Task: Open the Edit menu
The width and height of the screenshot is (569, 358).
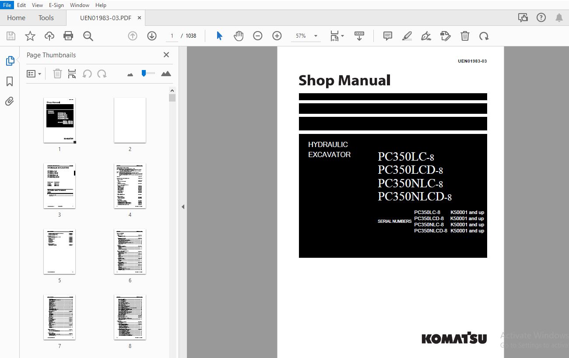Action: tap(21, 5)
